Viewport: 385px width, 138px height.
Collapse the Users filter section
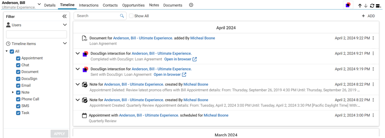coord(65,25)
